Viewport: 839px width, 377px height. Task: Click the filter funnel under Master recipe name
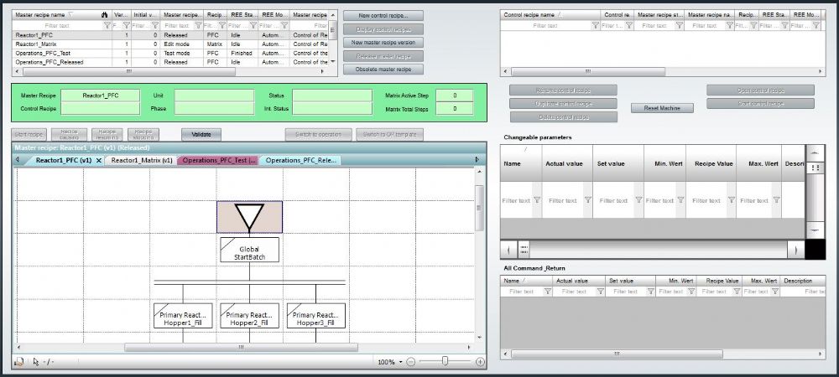coord(107,25)
